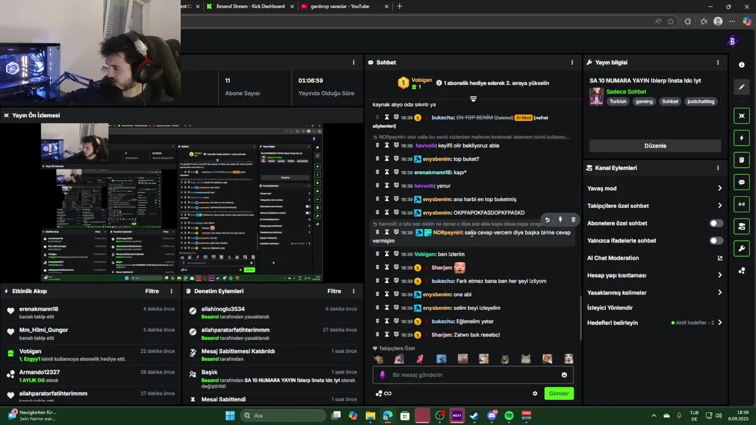756x425 pixels.
Task: Expand Hedeflerı belirleyin goals arrow
Action: [x=720, y=323]
